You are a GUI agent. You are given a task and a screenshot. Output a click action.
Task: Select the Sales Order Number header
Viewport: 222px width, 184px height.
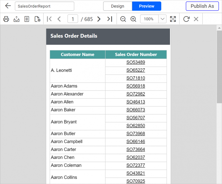(x=136, y=55)
